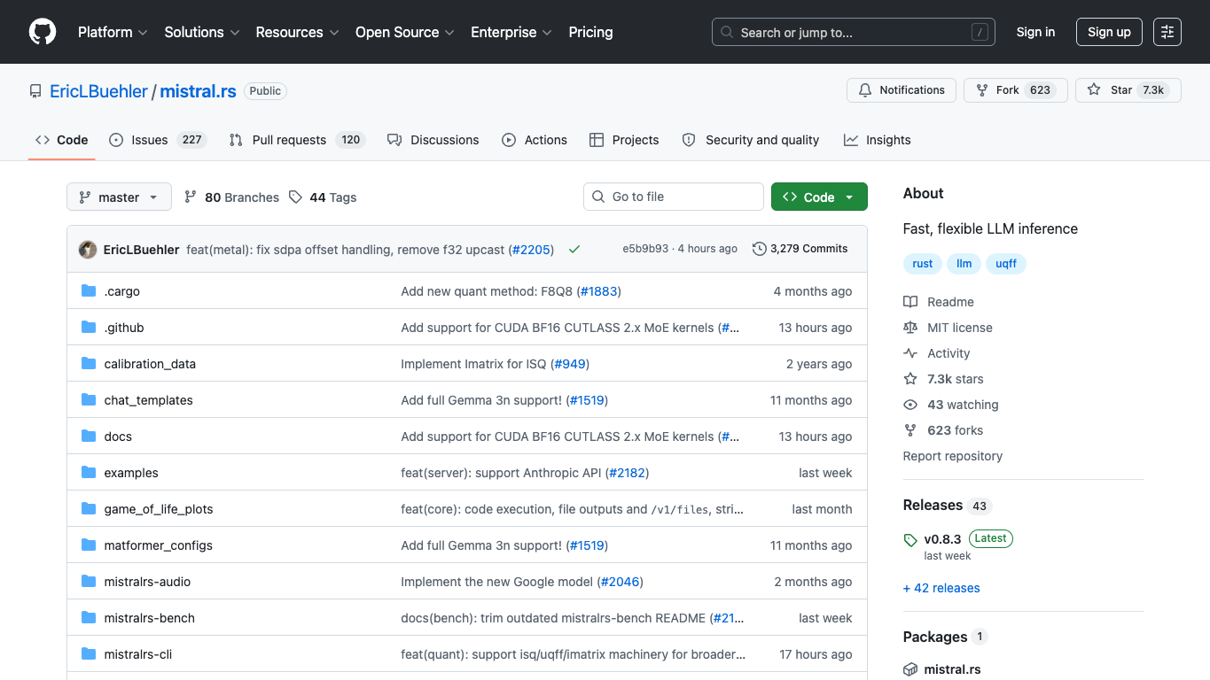Click the Go to file input
The height and width of the screenshot is (680, 1210).
[674, 197]
